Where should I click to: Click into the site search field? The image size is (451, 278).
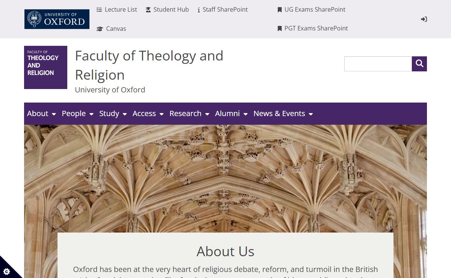point(378,64)
